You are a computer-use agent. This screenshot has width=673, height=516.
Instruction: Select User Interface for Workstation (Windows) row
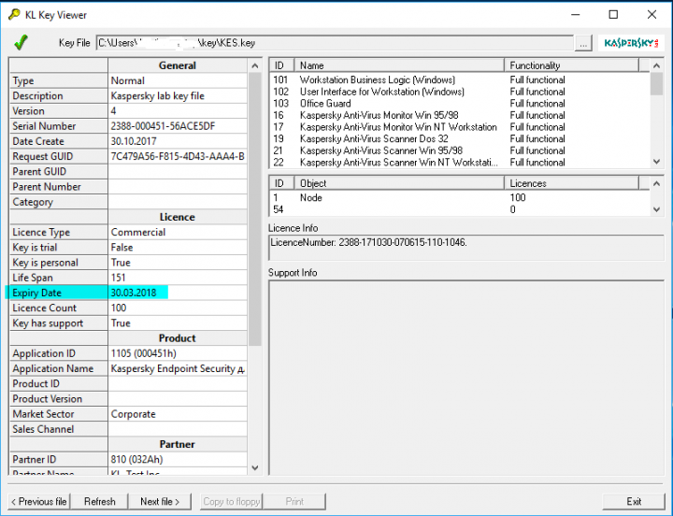point(459,92)
